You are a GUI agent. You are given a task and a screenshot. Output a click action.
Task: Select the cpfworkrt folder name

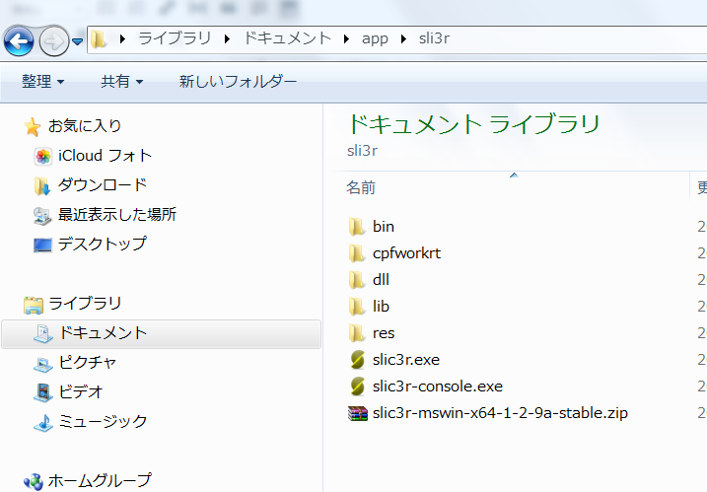click(x=406, y=253)
